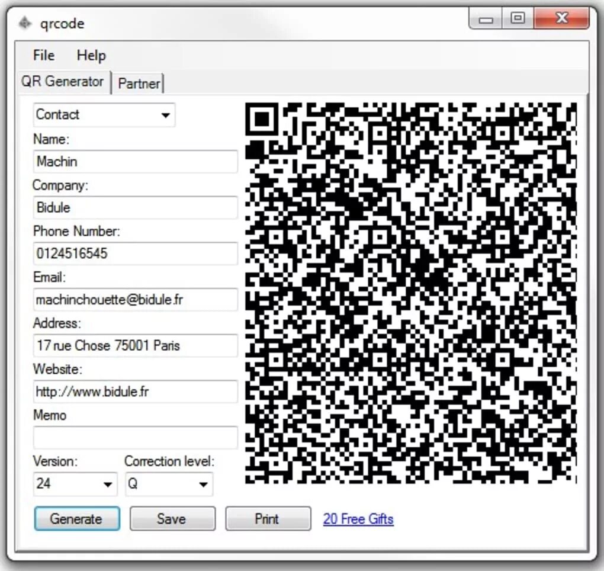Click the Correction level: label

(x=169, y=461)
